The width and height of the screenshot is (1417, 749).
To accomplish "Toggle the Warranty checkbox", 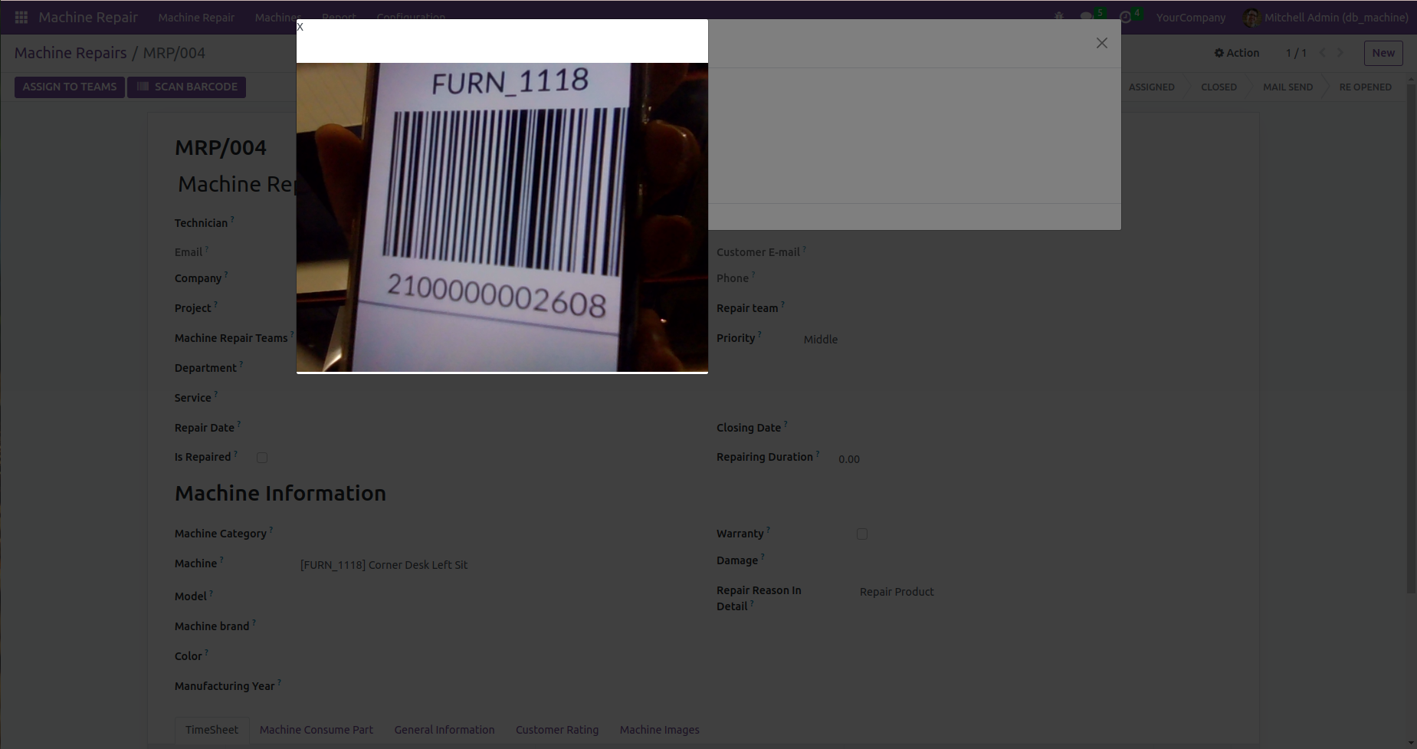I will click(x=862, y=534).
